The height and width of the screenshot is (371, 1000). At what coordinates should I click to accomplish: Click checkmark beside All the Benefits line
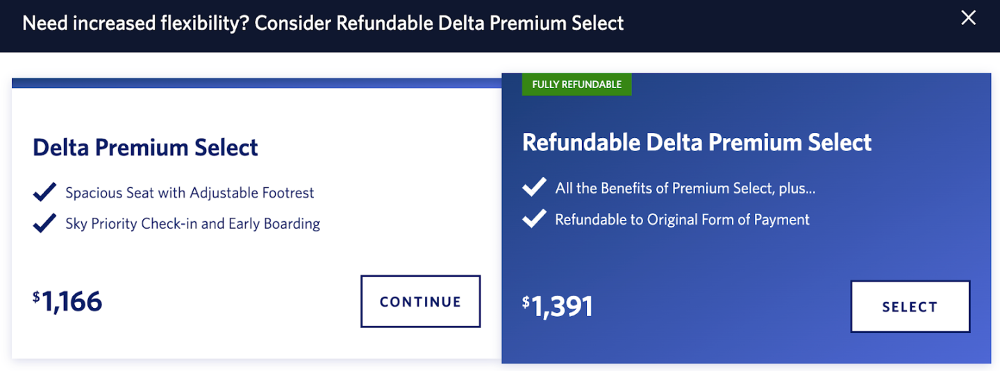[534, 188]
